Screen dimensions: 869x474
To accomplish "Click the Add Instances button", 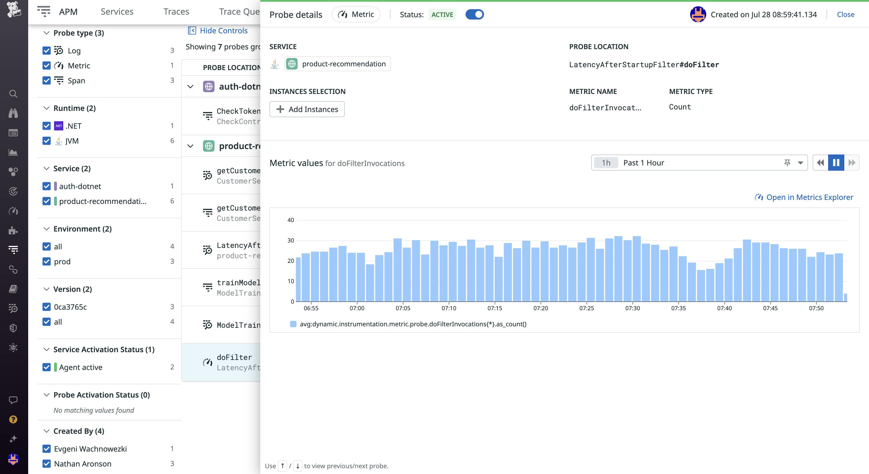I will [307, 109].
